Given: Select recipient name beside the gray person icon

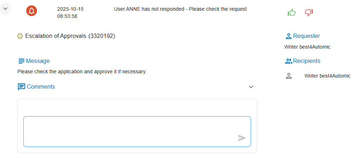Looking at the screenshot, I should pos(327,76).
